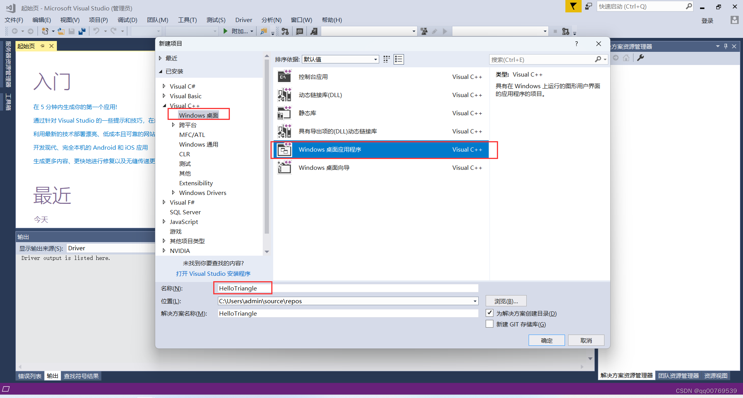
Task: Click the 确定 button to create project
Action: (x=546, y=340)
